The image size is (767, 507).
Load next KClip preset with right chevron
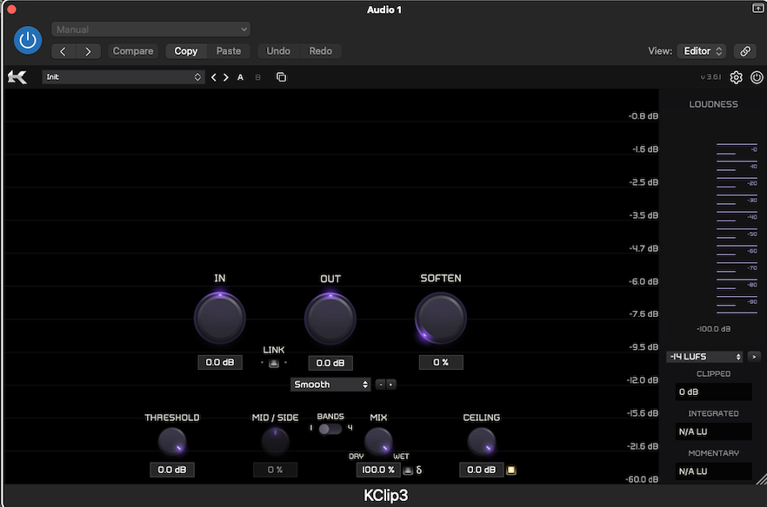coord(226,77)
